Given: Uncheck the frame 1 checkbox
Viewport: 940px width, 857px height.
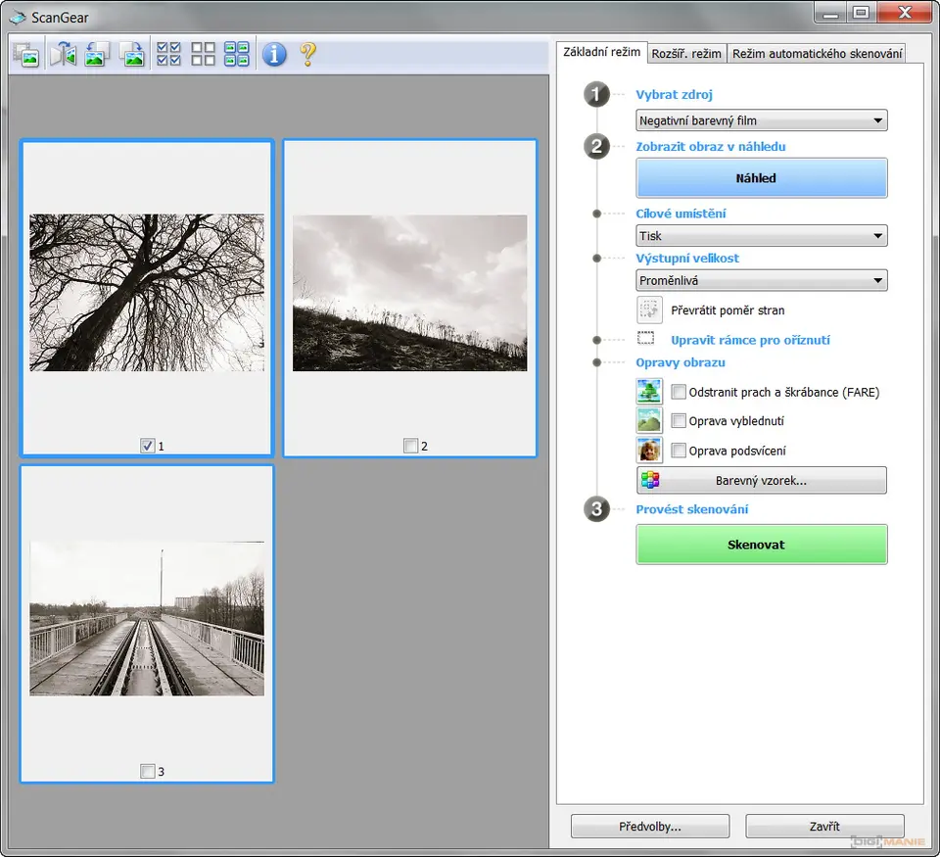Looking at the screenshot, I should 147,446.
